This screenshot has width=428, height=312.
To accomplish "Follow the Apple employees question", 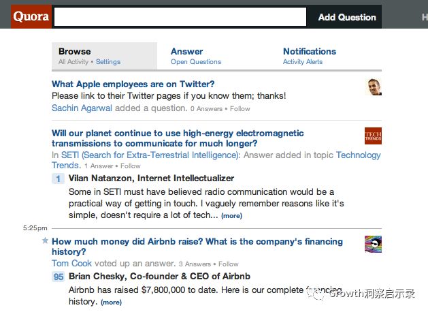I will 240,108.
